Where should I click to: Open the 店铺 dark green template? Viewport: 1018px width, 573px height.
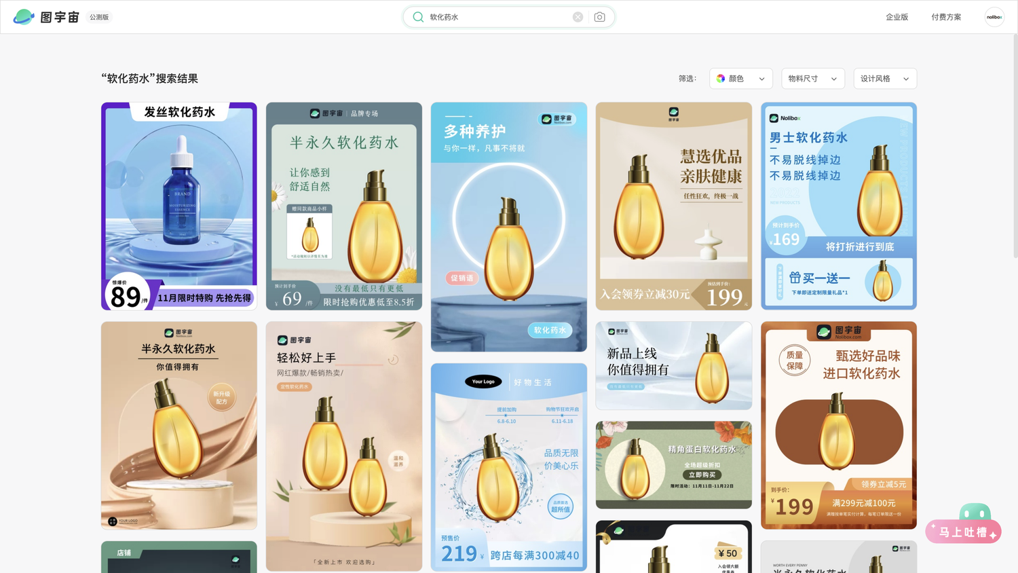[179, 557]
